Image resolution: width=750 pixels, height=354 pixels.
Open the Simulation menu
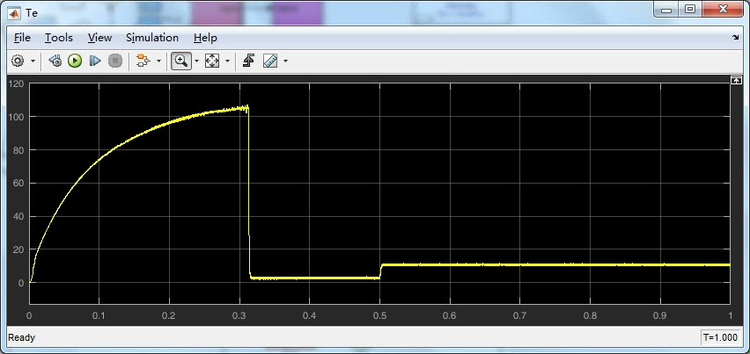click(152, 38)
